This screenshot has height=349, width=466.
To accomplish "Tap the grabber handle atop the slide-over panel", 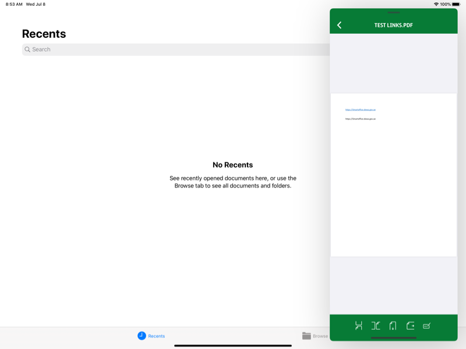I will pyautogui.click(x=394, y=12).
